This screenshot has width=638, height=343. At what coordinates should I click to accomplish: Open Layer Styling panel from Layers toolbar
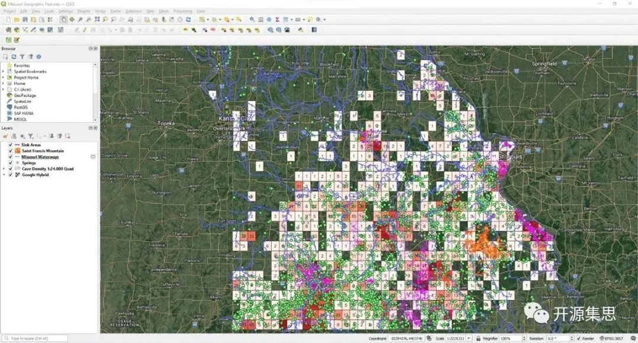pyautogui.click(x=6, y=136)
